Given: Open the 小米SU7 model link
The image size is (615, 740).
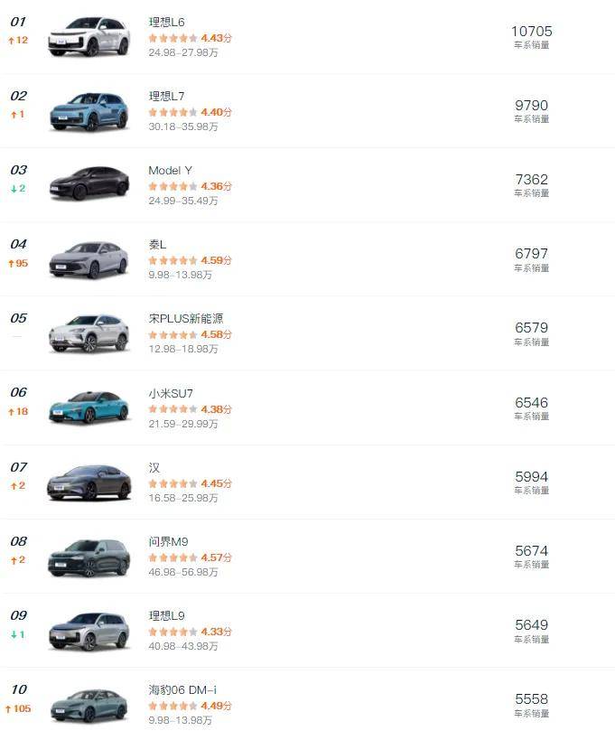Looking at the screenshot, I should (171, 393).
